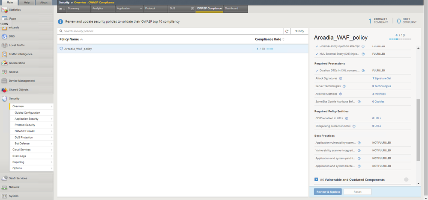
Task: Select Guided Configuration in Security menu
Action: point(27,113)
